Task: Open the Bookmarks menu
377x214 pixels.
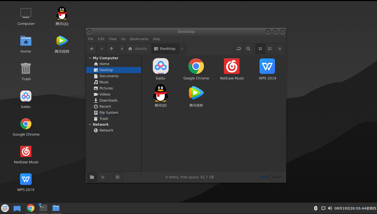Action: [x=139, y=39]
